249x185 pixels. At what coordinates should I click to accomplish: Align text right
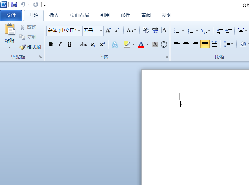pyautogui.click(x=196, y=44)
